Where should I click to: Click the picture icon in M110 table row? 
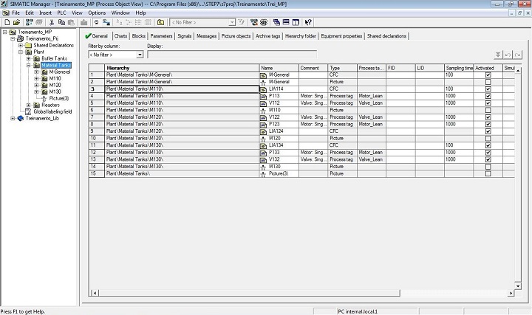tap(263, 111)
